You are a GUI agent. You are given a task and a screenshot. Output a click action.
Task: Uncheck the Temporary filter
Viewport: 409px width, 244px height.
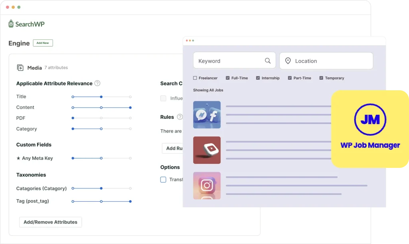tap(322, 78)
